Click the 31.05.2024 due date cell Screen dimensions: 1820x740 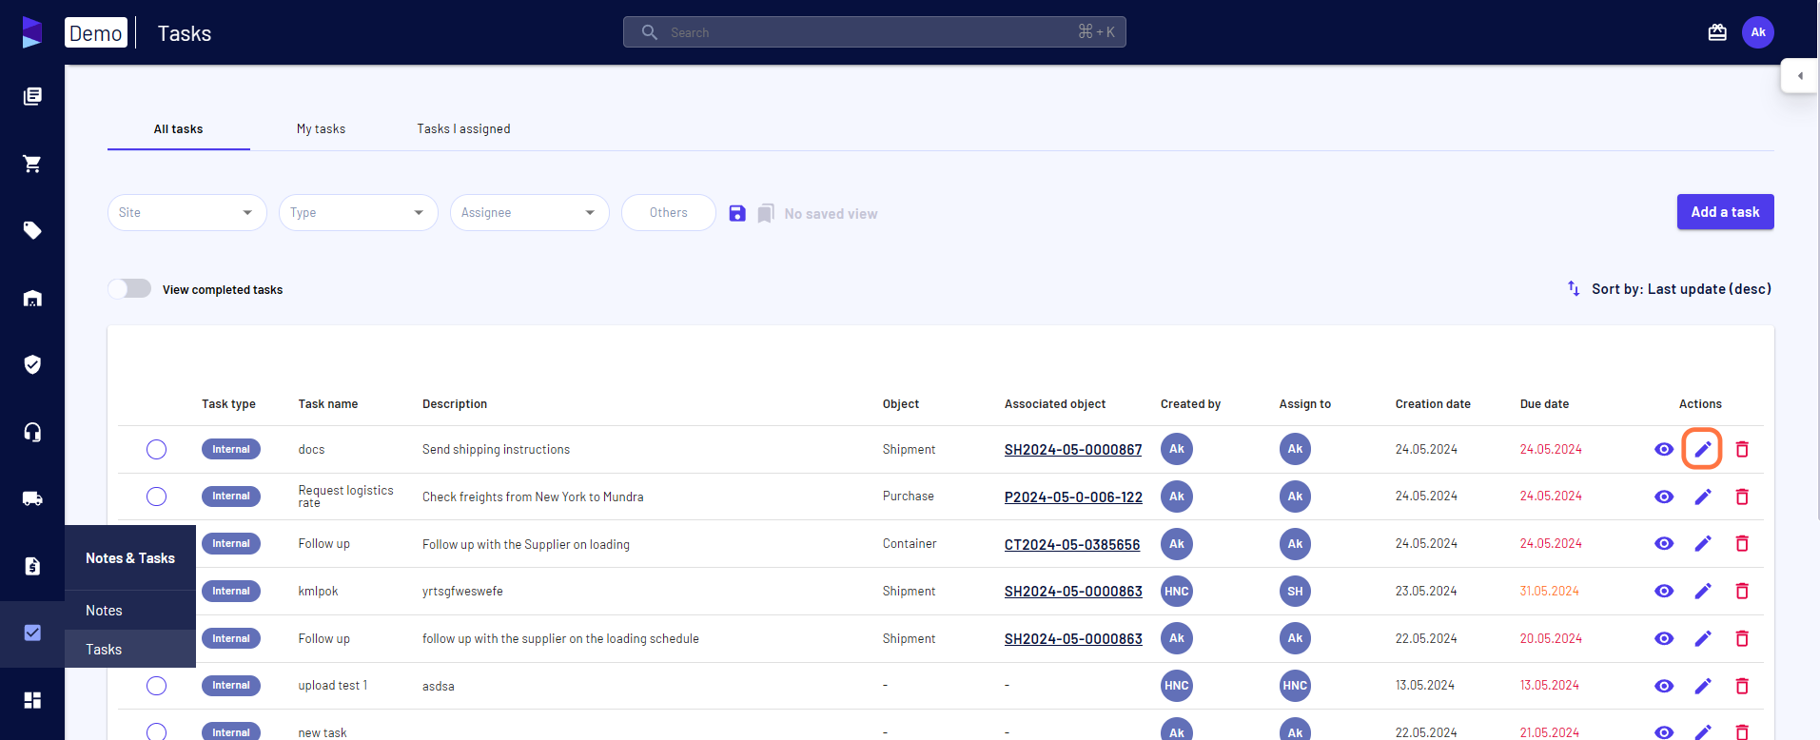(x=1549, y=591)
